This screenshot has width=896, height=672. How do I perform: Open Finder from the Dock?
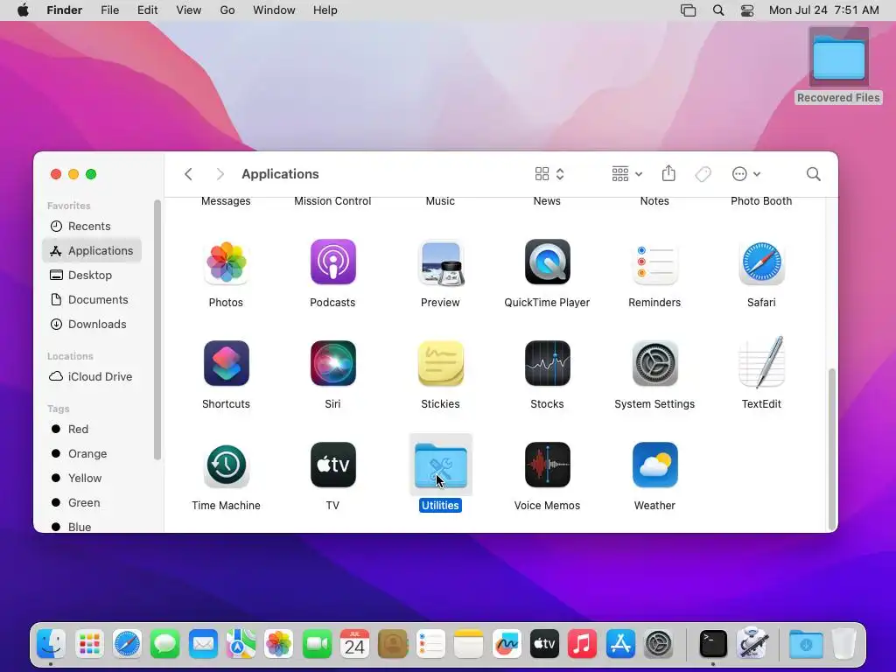click(x=51, y=644)
